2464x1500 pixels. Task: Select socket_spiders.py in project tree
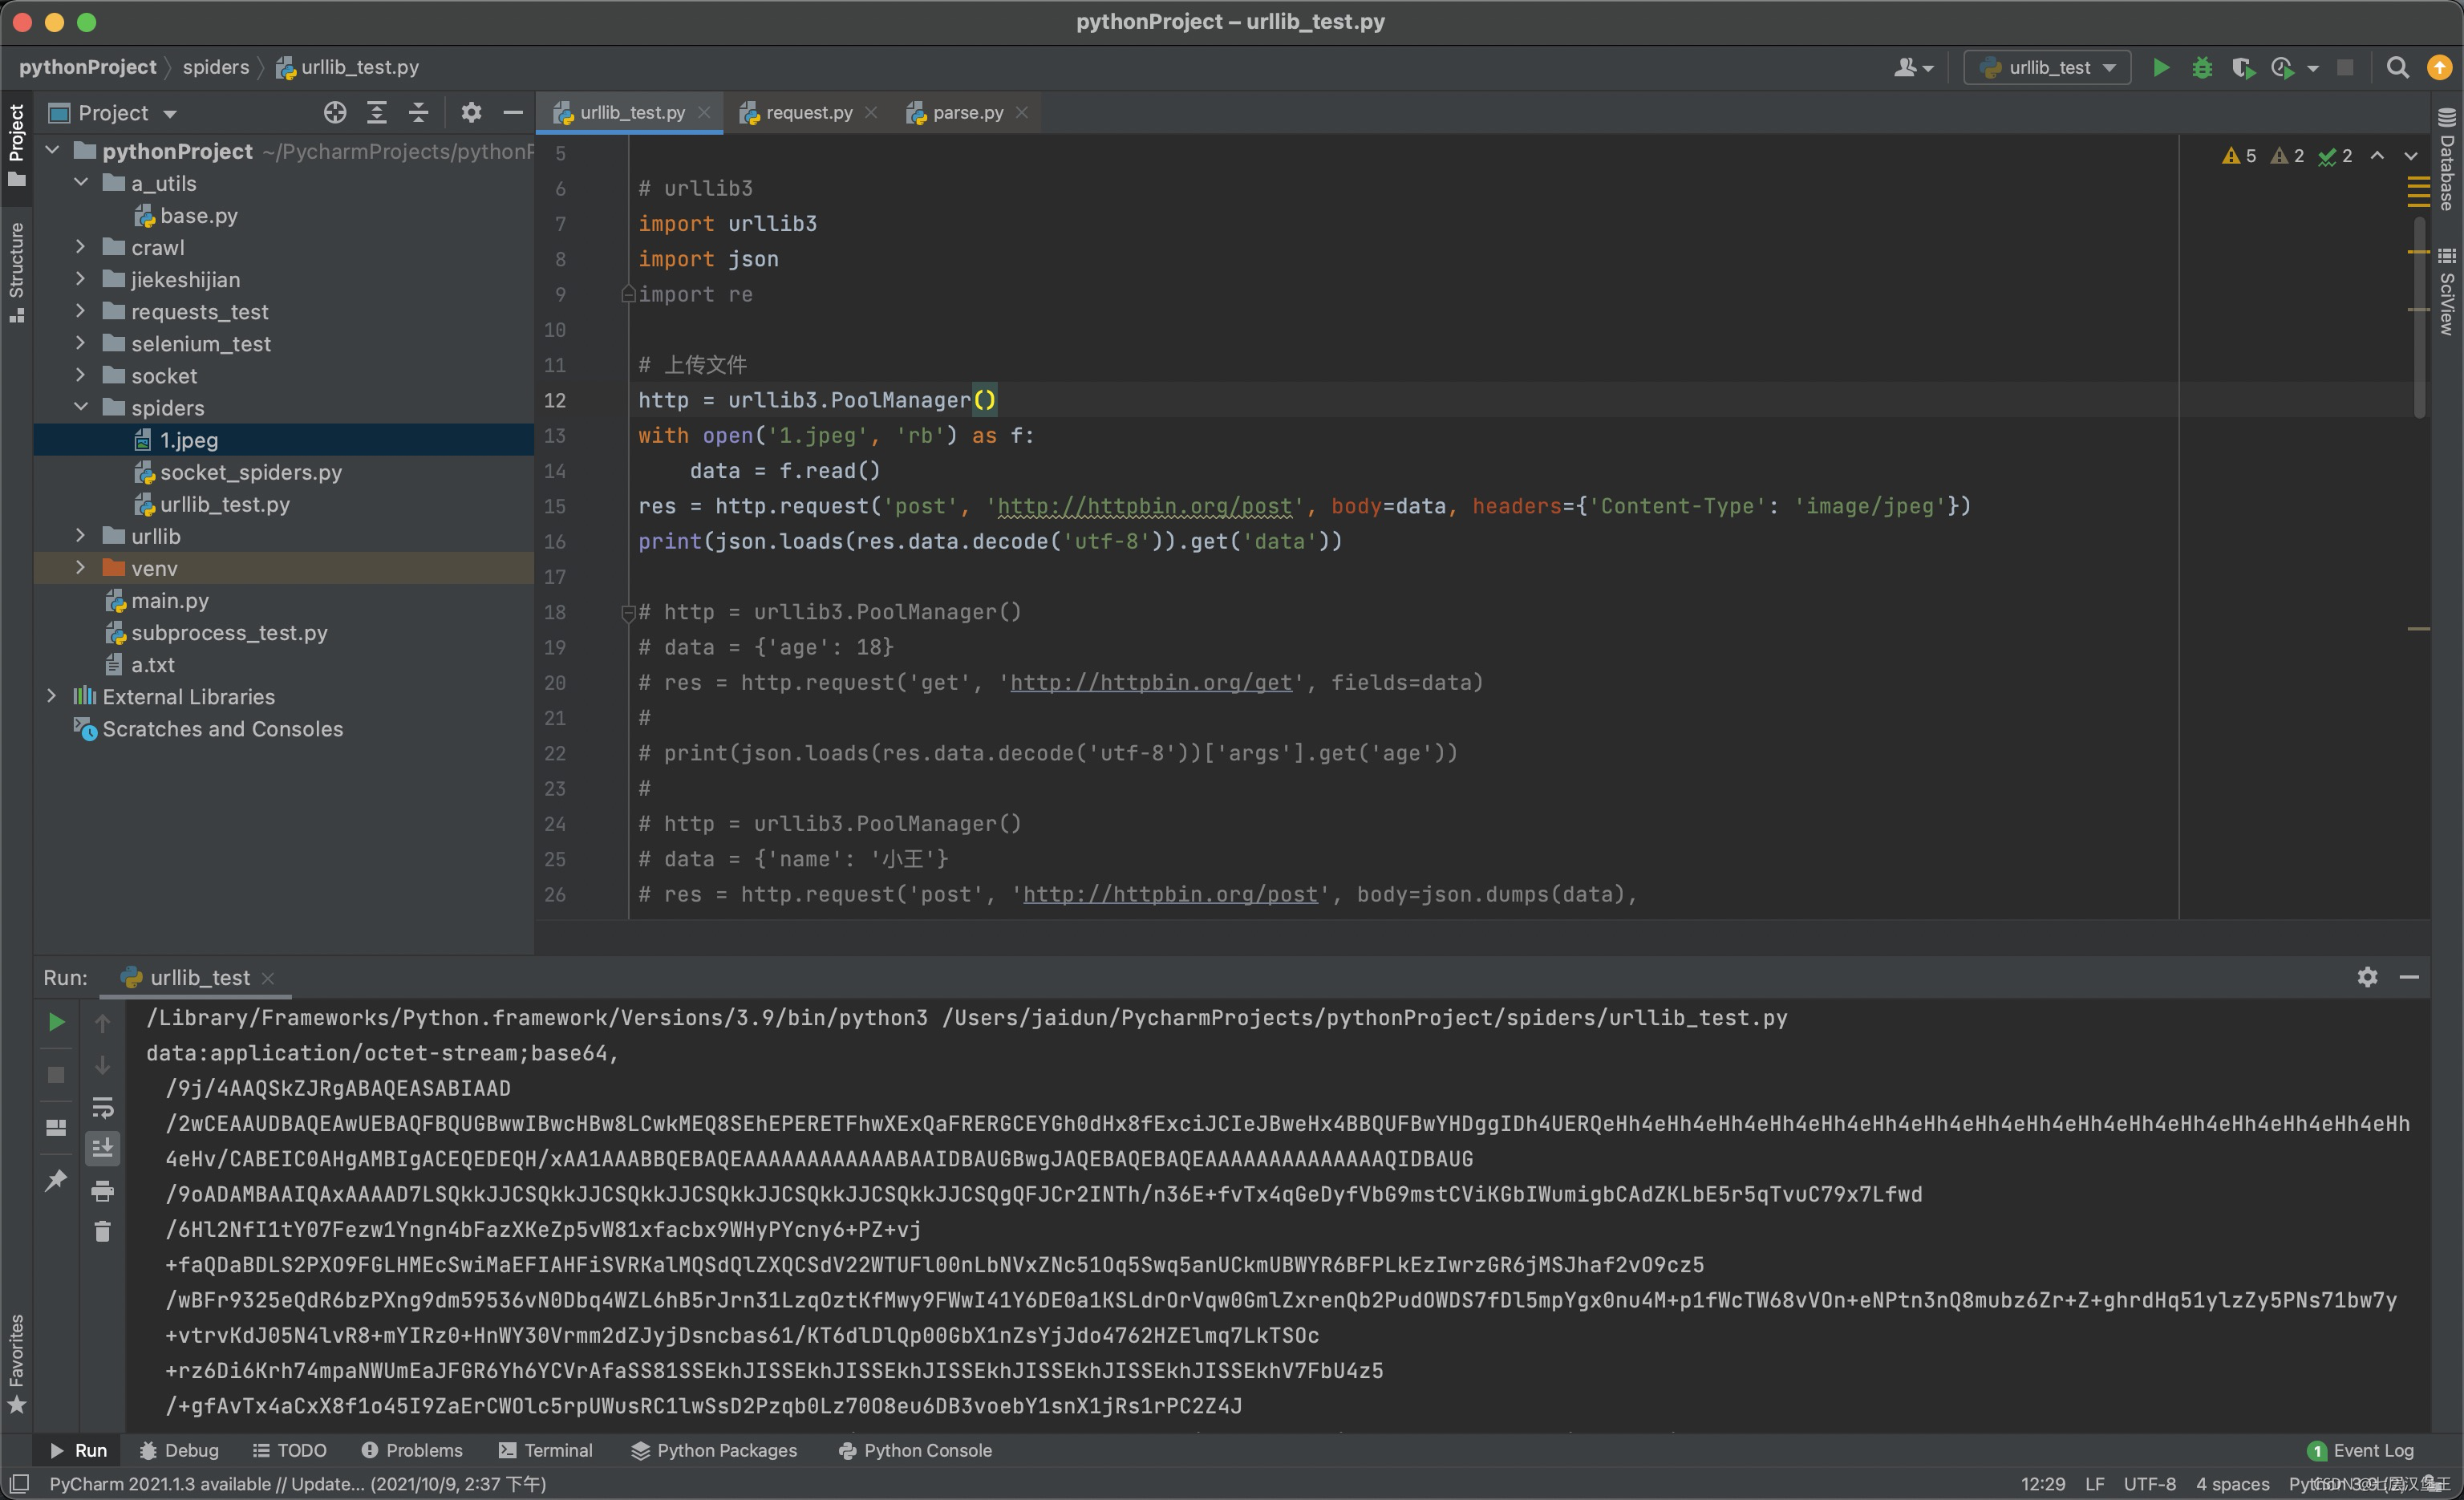coord(250,472)
